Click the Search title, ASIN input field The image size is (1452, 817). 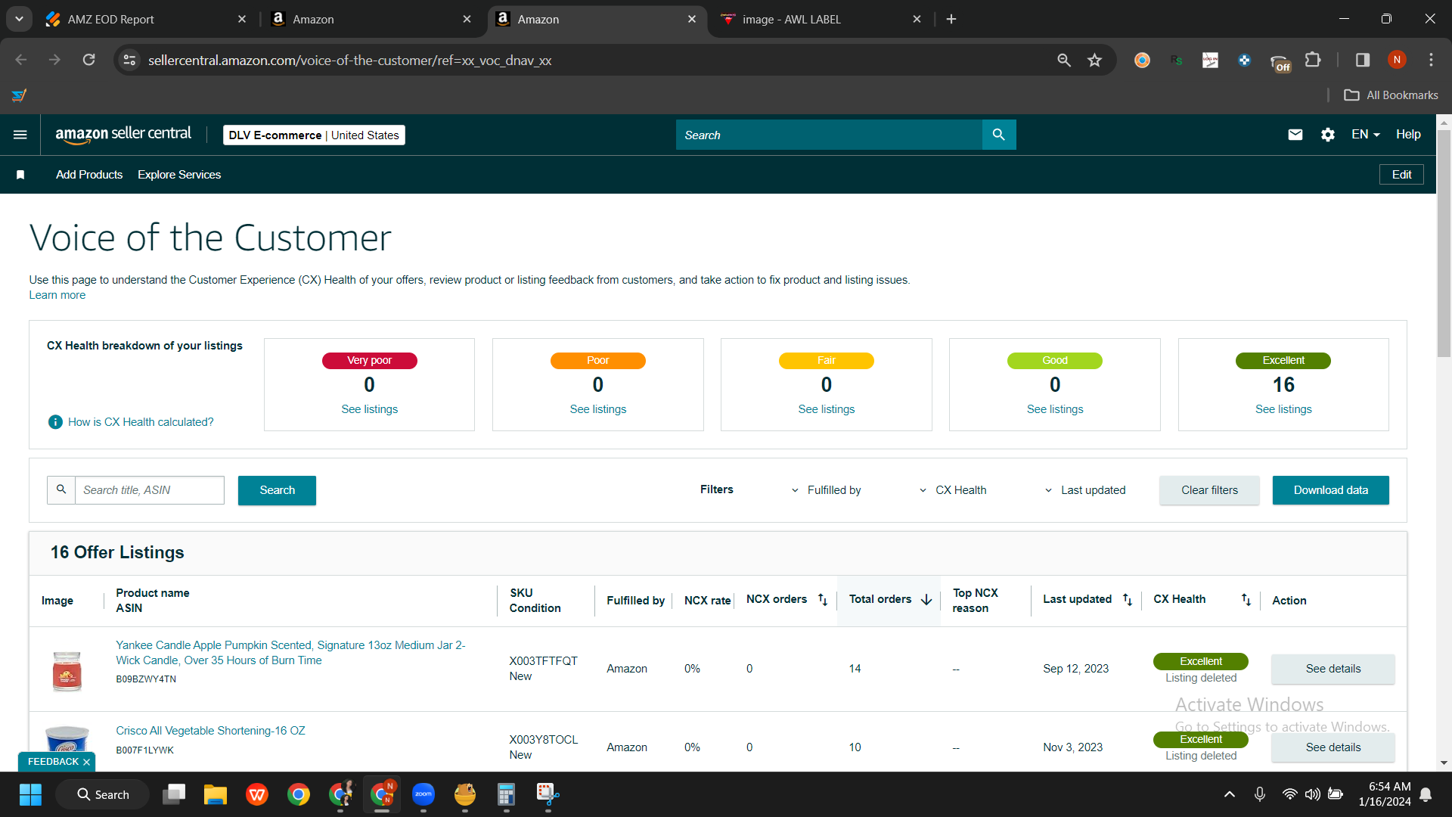150,490
